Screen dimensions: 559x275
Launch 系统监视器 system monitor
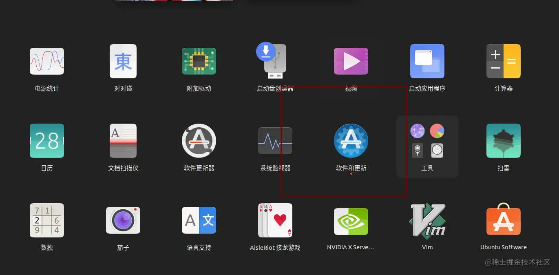pos(275,141)
